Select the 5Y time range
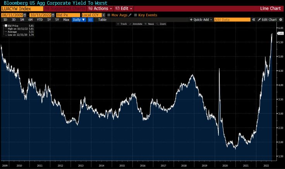This screenshot has height=169, width=285. 57,19
